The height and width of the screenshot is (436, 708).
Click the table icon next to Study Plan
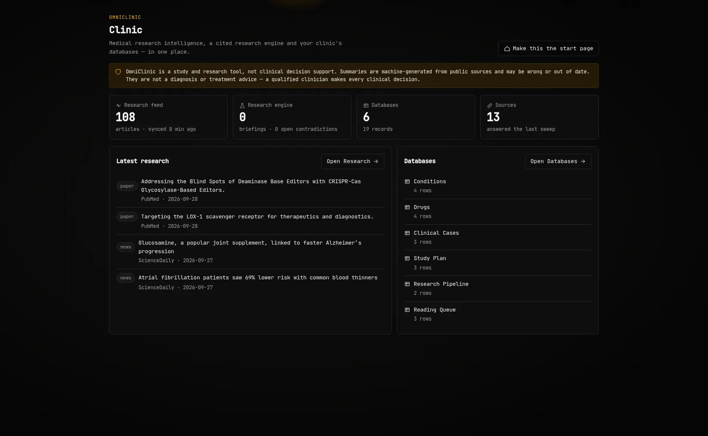[x=407, y=258]
